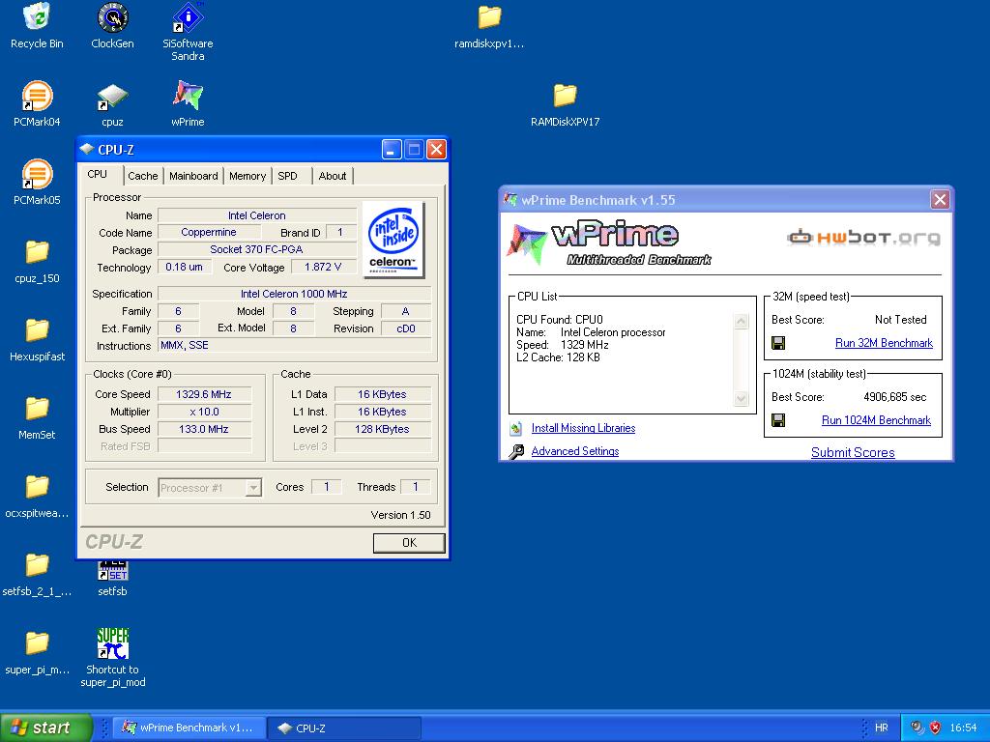Click CPU List scrollbar down arrow
Image resolution: width=990 pixels, height=742 pixels.
pyautogui.click(x=742, y=399)
